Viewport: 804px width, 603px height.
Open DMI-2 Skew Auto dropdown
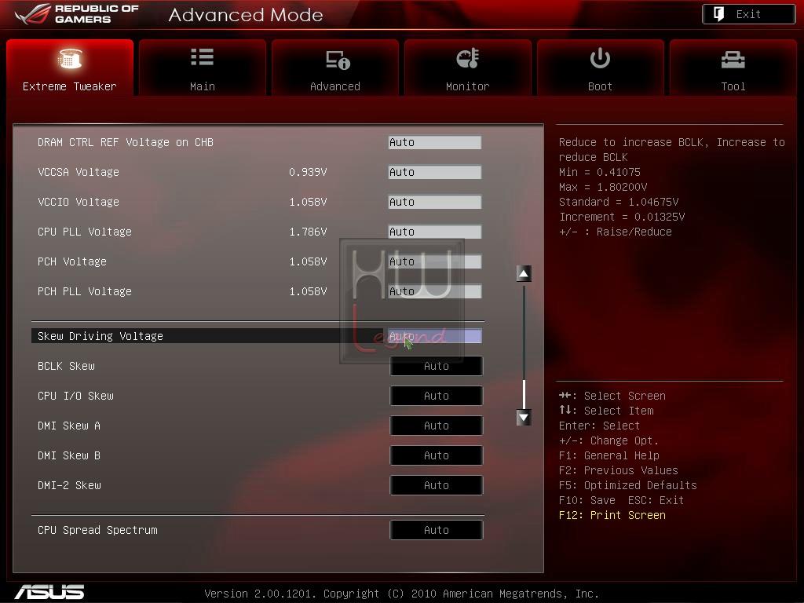point(437,485)
